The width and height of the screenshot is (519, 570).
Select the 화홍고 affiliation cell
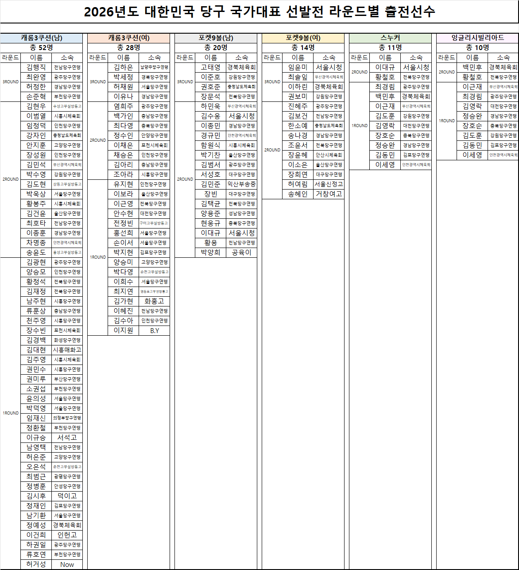(x=154, y=301)
